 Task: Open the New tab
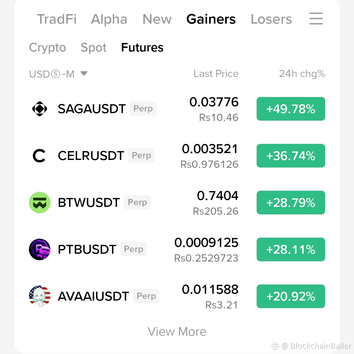[x=157, y=19]
